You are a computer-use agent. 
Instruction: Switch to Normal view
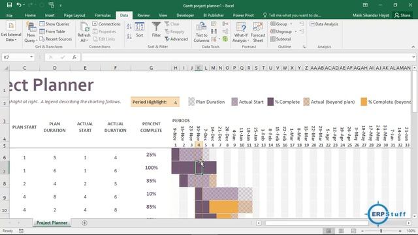329,230
